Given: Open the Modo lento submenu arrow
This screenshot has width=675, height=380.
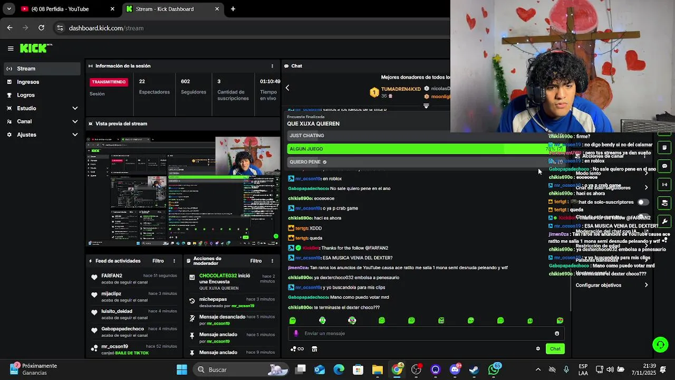Looking at the screenshot, I should pos(647,173).
